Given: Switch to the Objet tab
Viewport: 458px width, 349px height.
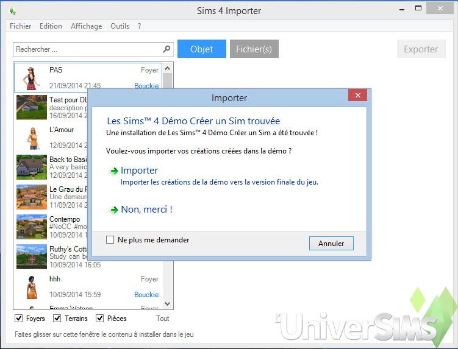Looking at the screenshot, I should point(201,49).
